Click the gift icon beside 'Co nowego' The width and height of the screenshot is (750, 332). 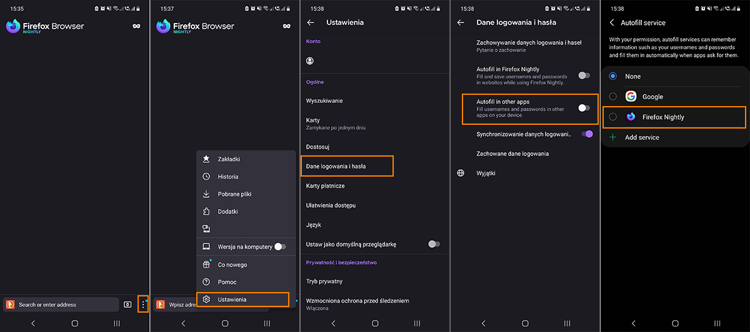206,265
